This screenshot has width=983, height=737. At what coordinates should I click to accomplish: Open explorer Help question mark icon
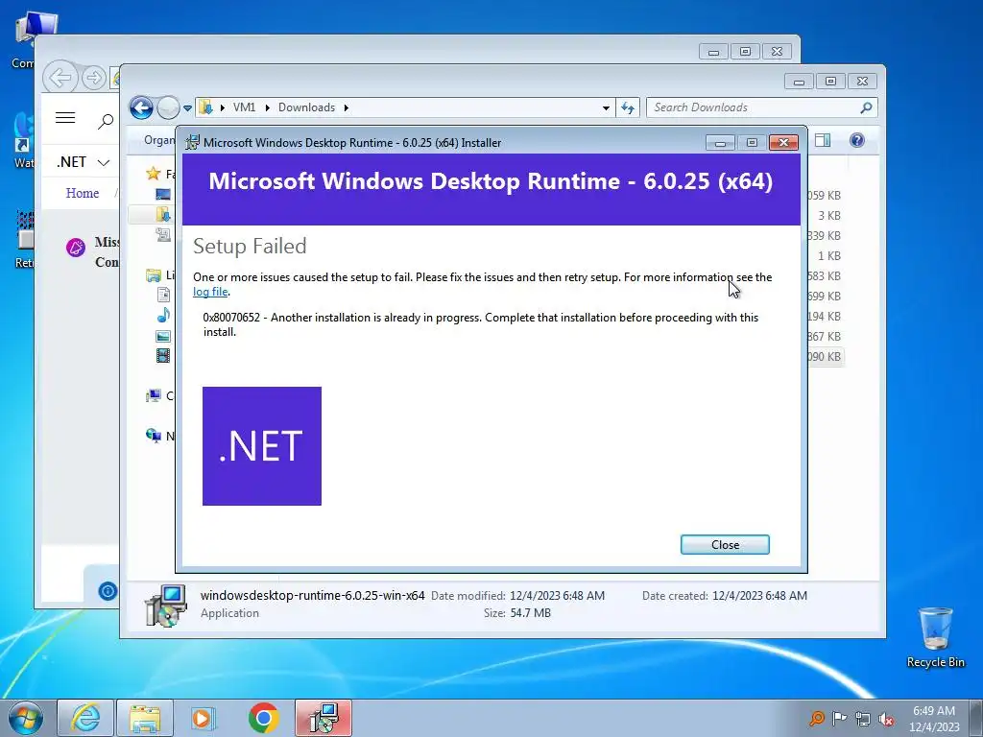[857, 140]
